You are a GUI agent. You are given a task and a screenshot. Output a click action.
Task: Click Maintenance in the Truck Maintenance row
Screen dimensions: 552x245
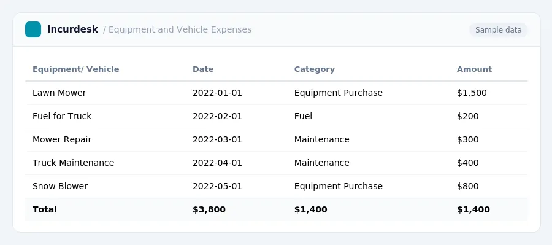pyautogui.click(x=322, y=163)
